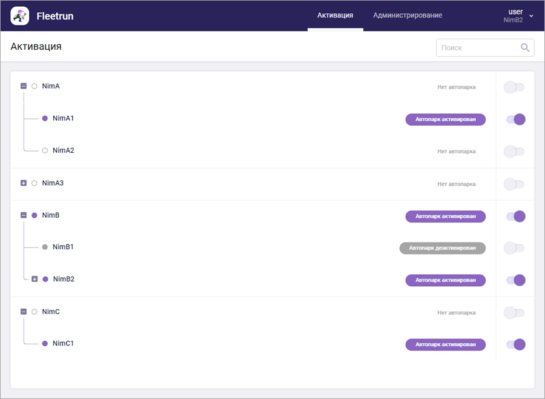Select the NimA account name
545x399 pixels.
(51, 86)
